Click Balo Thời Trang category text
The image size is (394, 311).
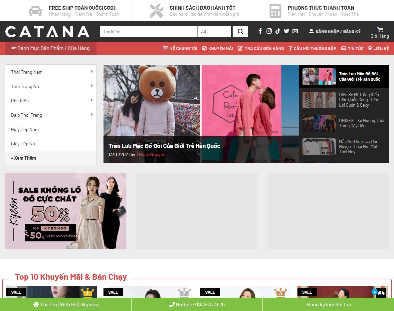pos(26,115)
